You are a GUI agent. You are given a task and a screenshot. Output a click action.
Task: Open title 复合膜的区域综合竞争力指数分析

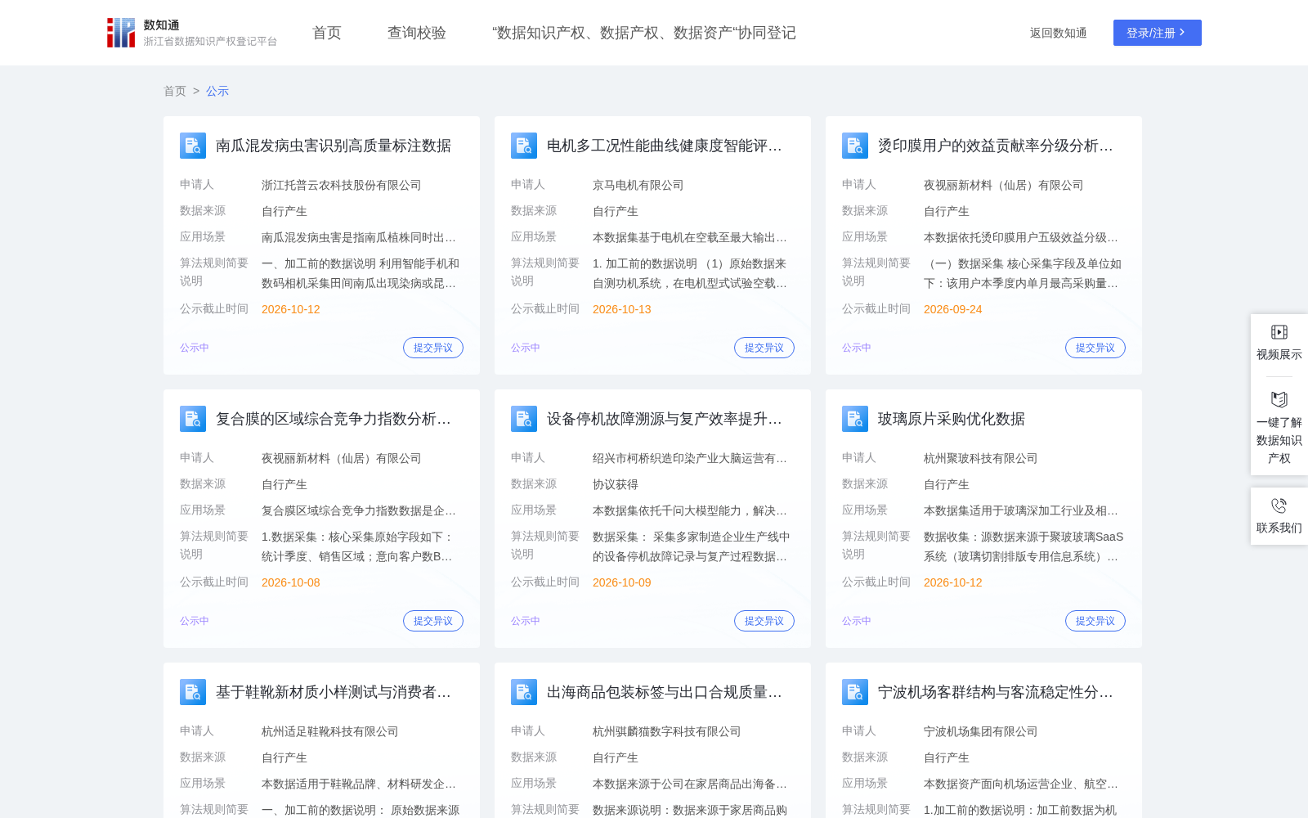[x=334, y=419]
